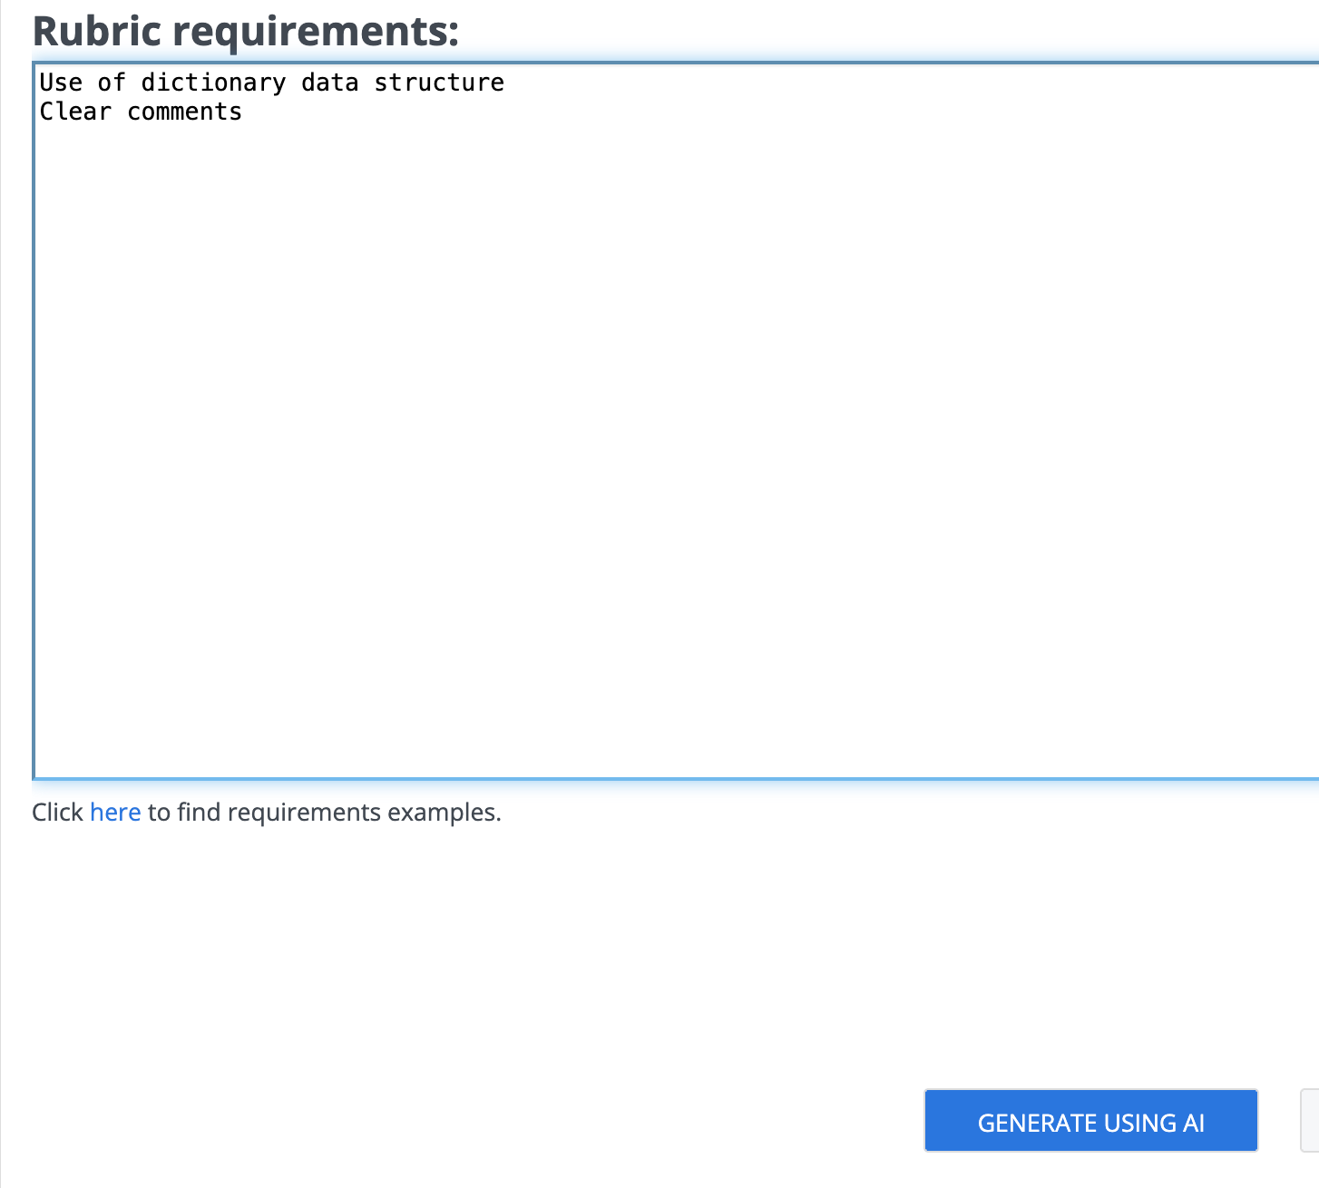The image size is (1319, 1188).
Task: Click the 'to find requirements examples.' hint text
Action: click(x=325, y=812)
